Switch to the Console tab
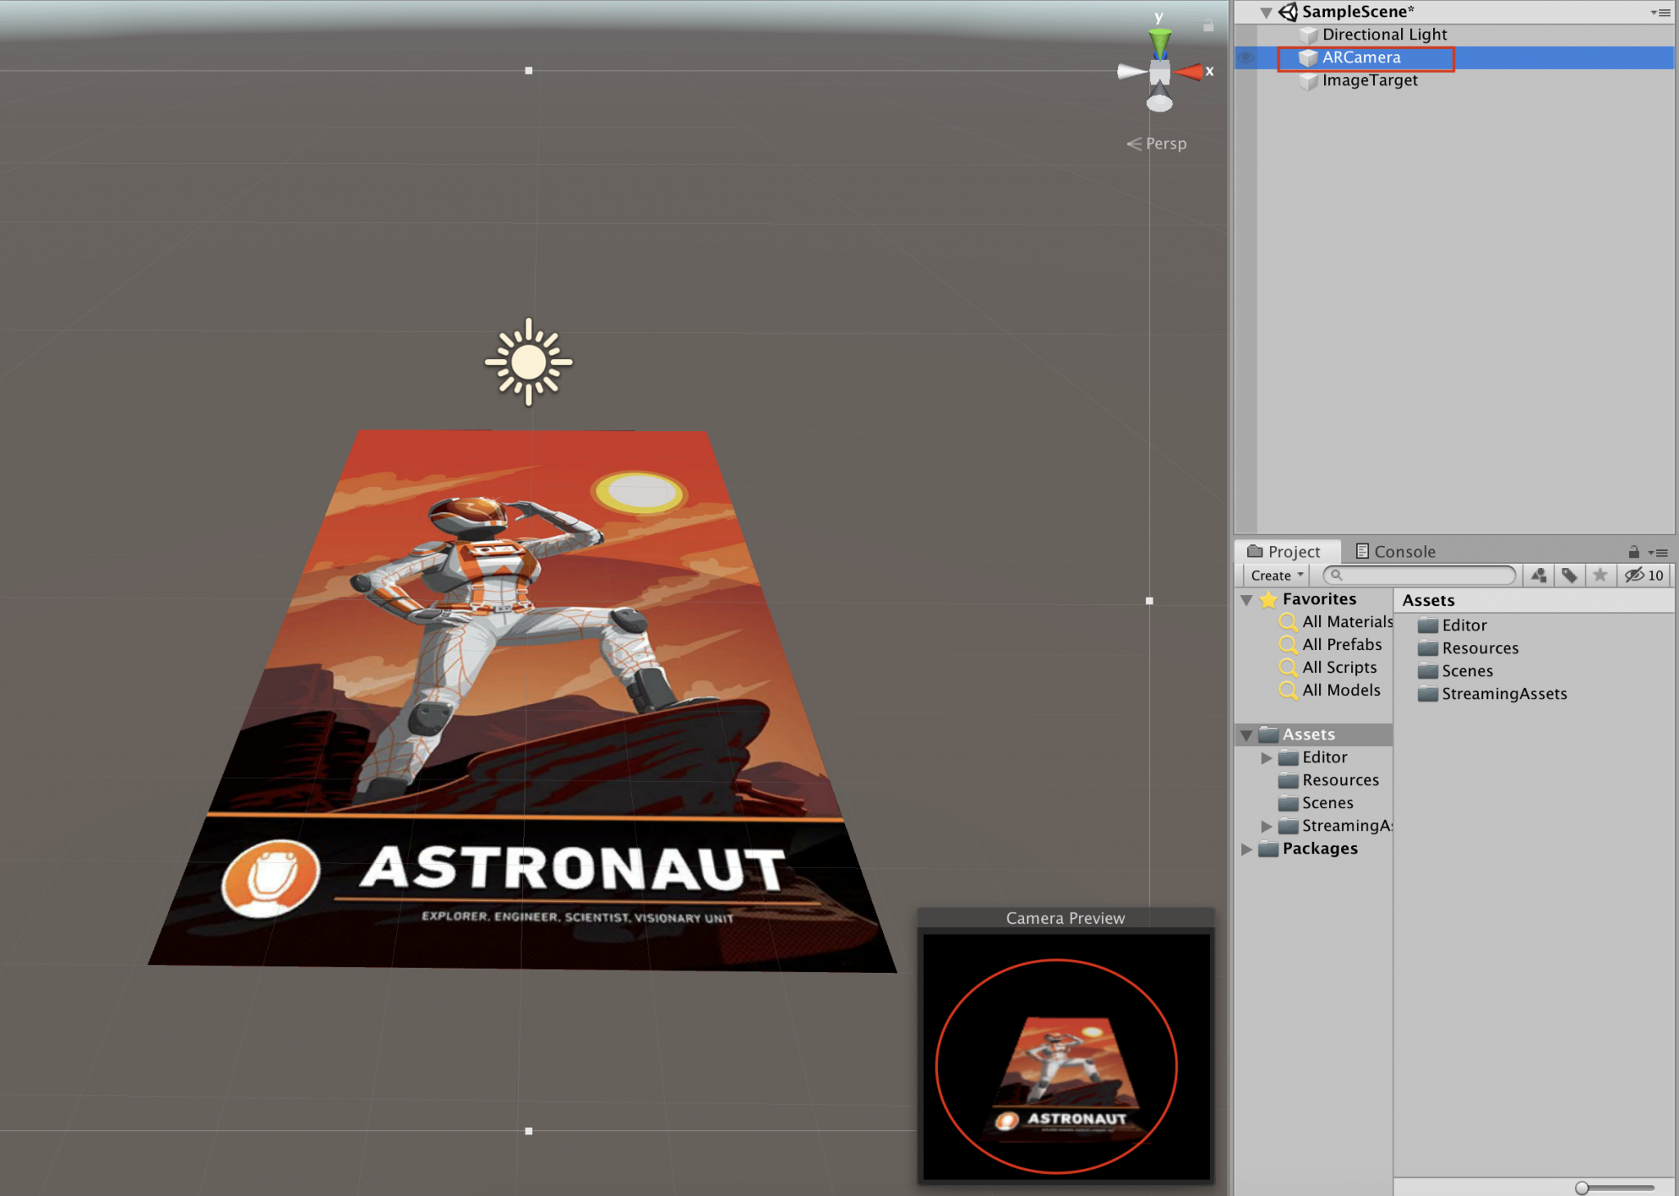The width and height of the screenshot is (1679, 1196). pyautogui.click(x=1395, y=552)
